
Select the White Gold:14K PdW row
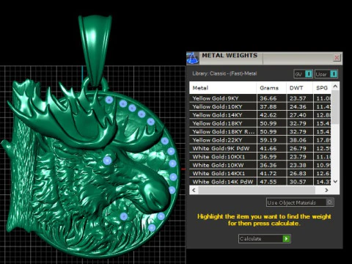(260, 182)
